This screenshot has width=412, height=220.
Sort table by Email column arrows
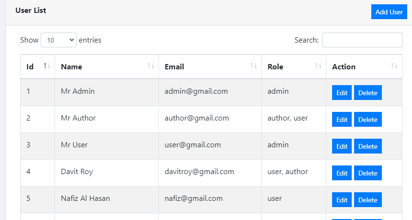[254, 66]
